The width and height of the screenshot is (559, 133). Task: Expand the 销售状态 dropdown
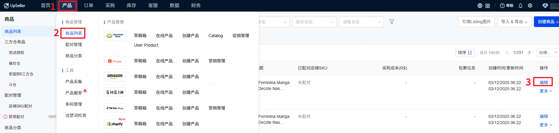click(x=361, y=22)
